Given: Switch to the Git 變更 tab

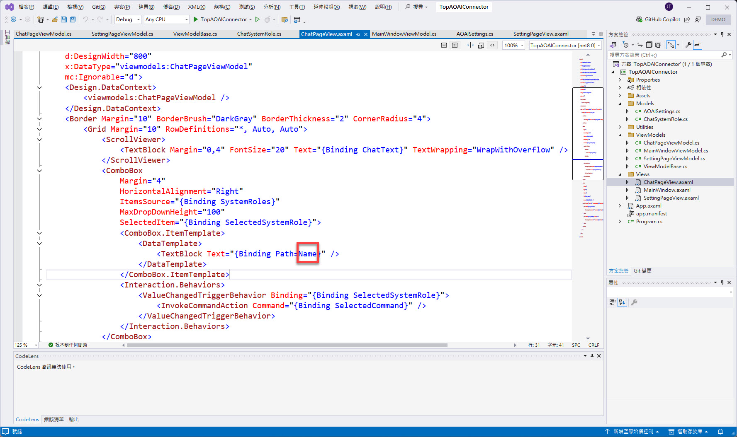Looking at the screenshot, I should click(x=642, y=271).
